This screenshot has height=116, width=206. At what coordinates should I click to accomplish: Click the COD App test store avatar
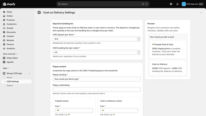[184, 4]
